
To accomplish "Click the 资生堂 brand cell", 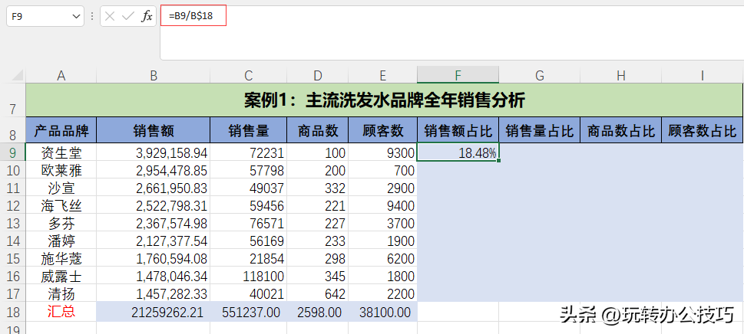I will point(61,152).
